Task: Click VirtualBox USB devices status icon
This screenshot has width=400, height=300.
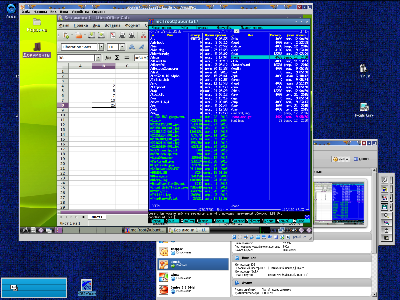Action: tap(252, 237)
